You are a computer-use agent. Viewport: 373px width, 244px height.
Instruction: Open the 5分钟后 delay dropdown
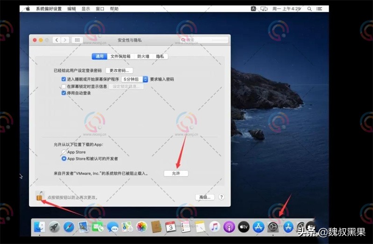pos(135,79)
